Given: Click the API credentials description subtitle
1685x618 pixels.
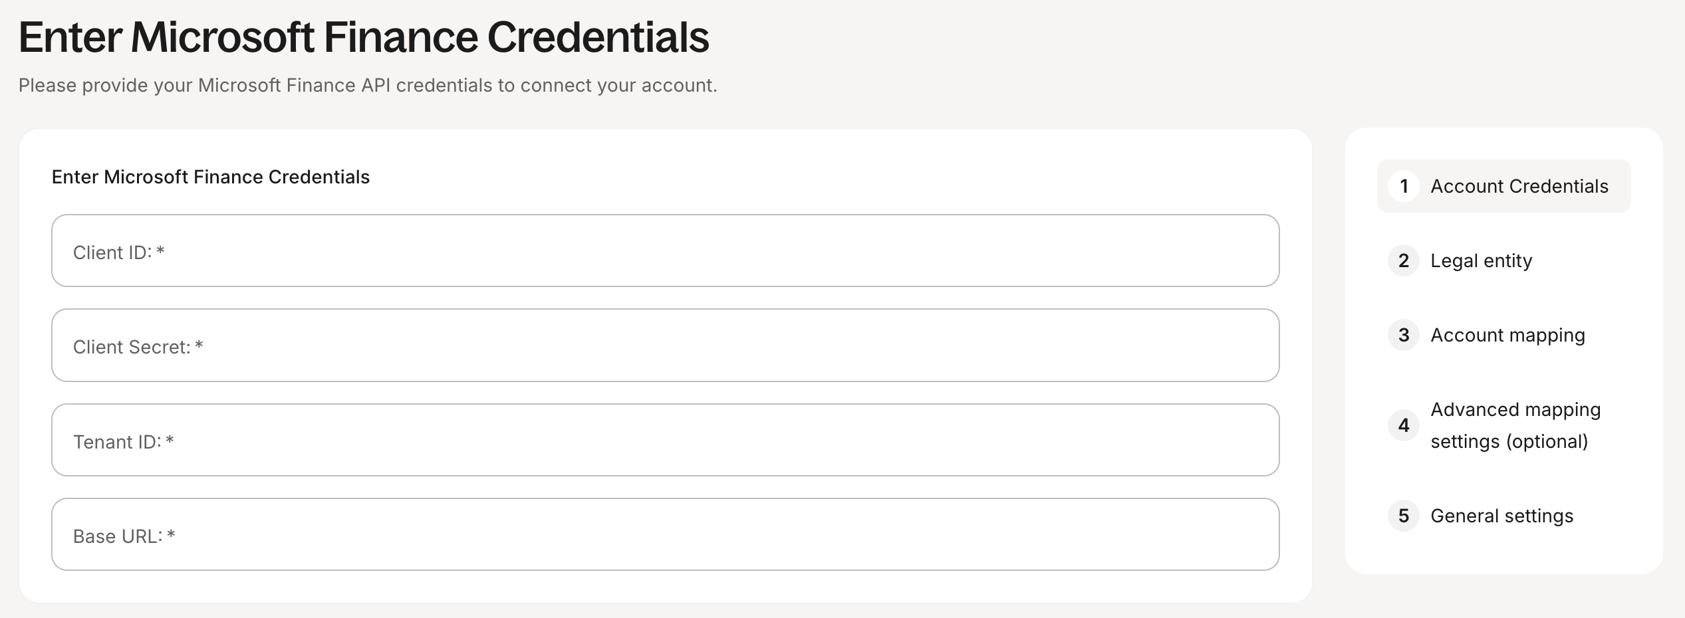Looking at the screenshot, I should [x=368, y=86].
